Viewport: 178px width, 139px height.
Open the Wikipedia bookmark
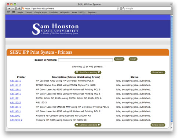(65, 13)
